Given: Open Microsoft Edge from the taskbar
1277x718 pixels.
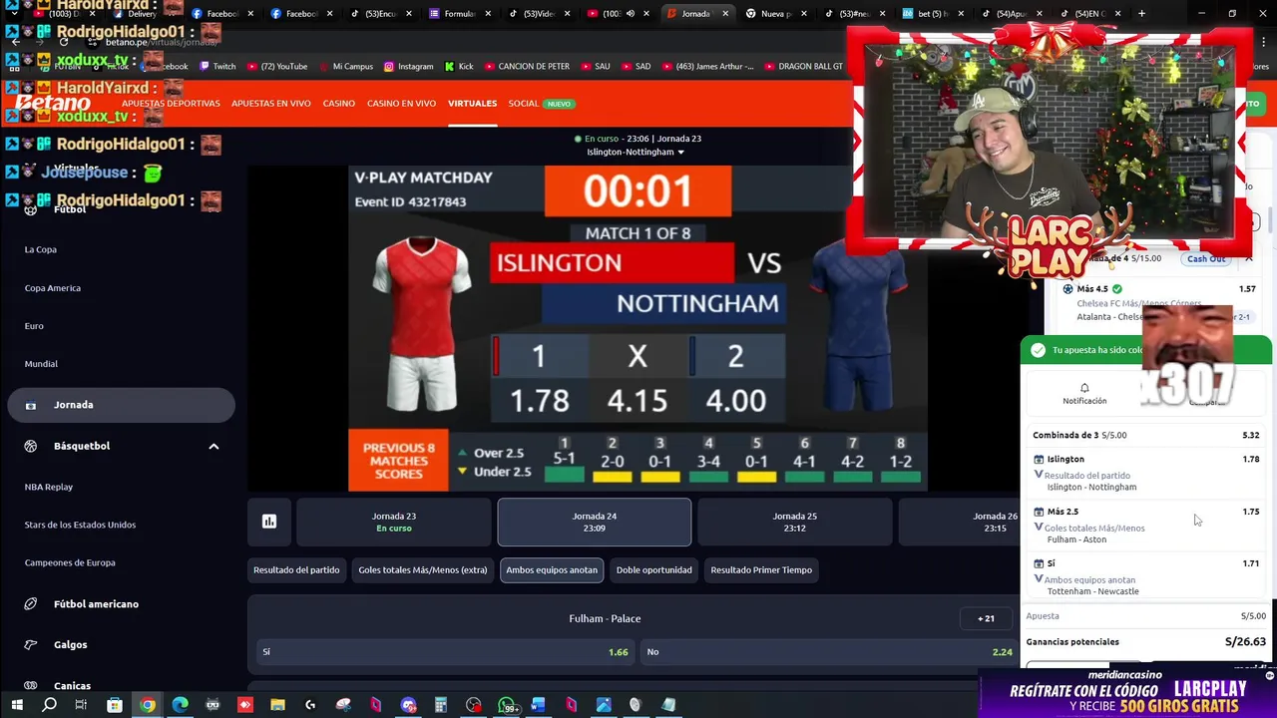Looking at the screenshot, I should coord(181,705).
